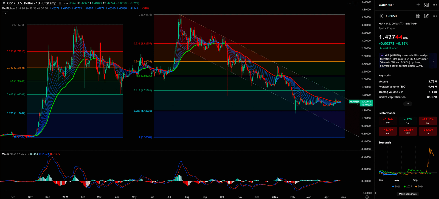Click the MA Ribbon indicator label
The height and width of the screenshot is (199, 439).
click(x=9, y=8)
